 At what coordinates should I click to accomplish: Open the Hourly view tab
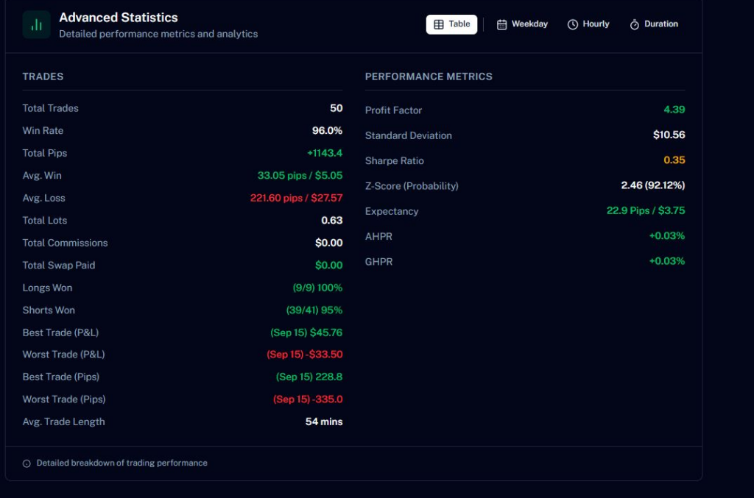588,24
